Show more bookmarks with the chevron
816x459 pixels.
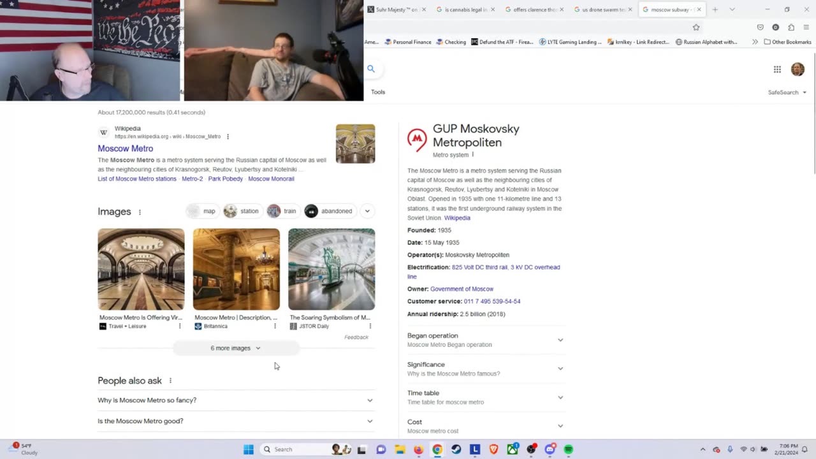click(755, 42)
